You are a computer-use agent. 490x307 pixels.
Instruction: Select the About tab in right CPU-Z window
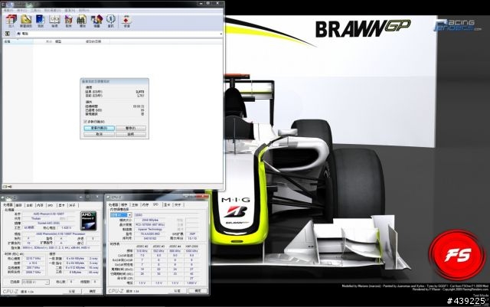(178, 204)
